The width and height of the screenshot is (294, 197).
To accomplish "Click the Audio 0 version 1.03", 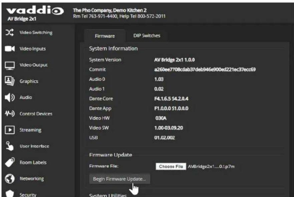I will pyautogui.click(x=159, y=79).
